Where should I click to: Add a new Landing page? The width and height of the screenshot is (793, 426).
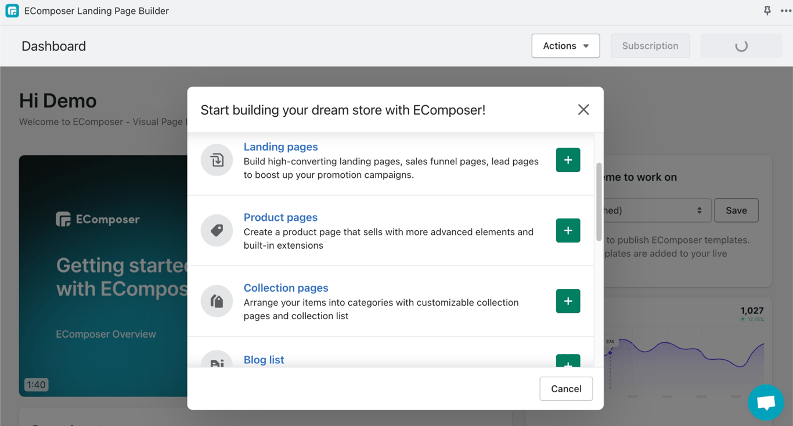[x=568, y=160]
